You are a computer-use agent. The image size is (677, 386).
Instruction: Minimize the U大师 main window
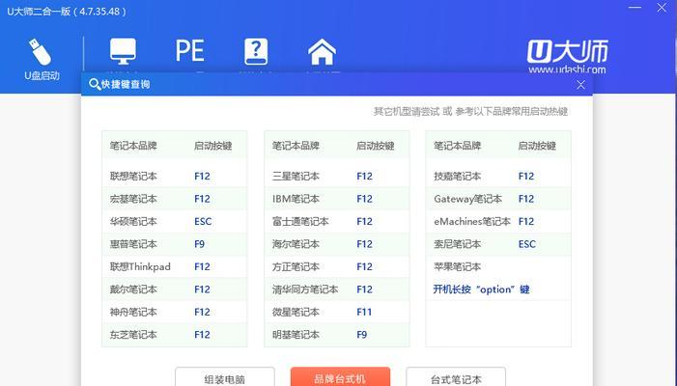(635, 8)
